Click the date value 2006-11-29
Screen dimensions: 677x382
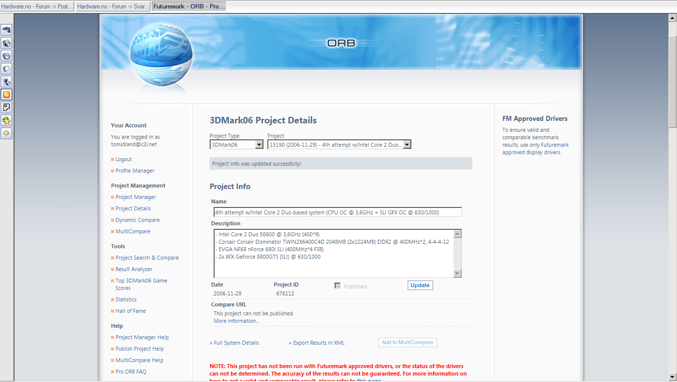point(227,294)
